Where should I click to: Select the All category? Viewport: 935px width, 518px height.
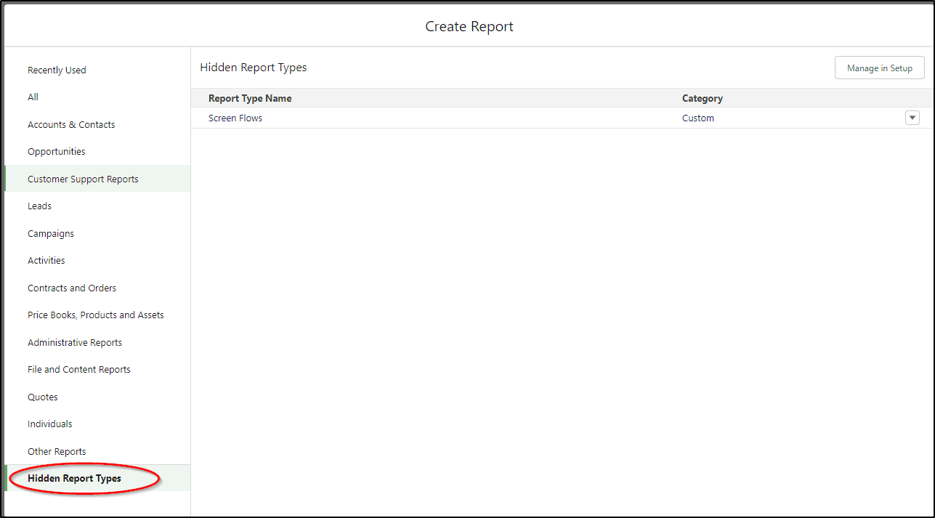33,97
